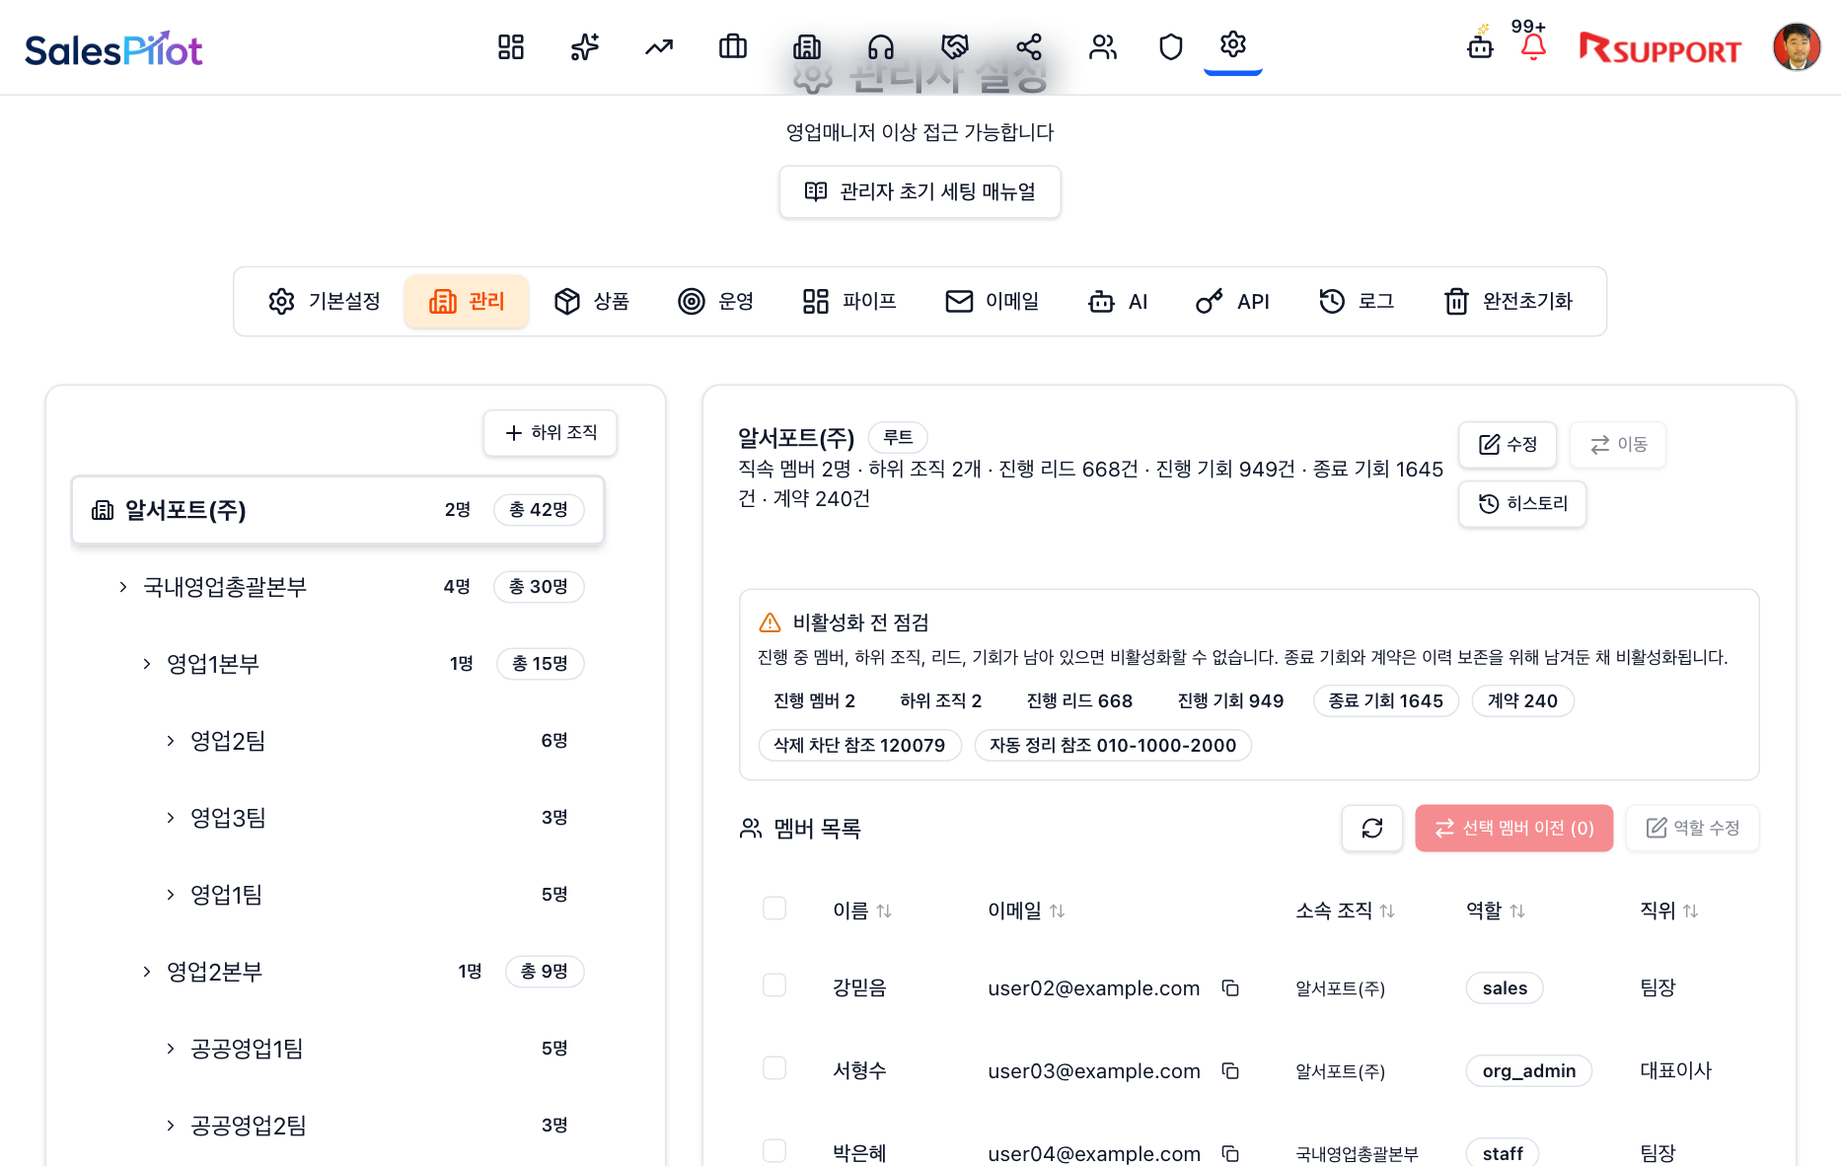Image resolution: width=1841 pixels, height=1166 pixels.
Task: Select the header checkbox in the member list
Action: 774,908
